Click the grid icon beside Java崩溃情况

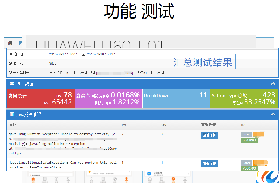tap(12, 114)
